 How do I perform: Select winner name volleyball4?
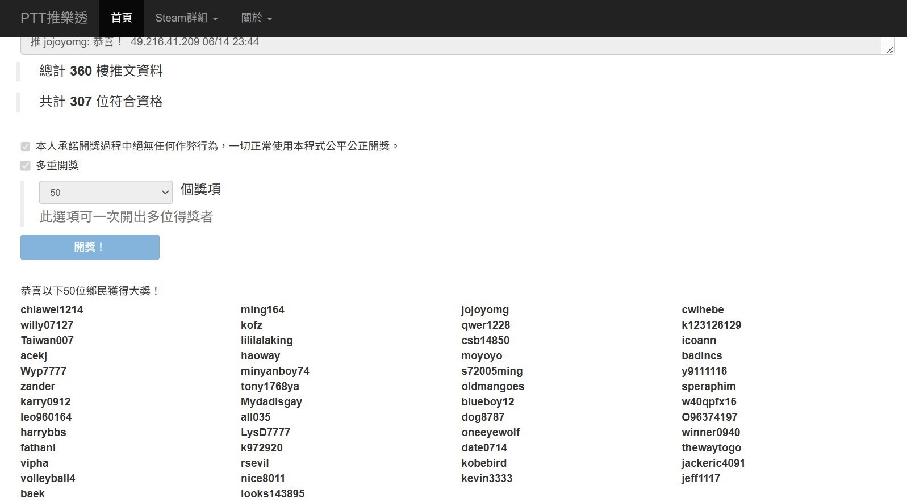click(x=48, y=479)
